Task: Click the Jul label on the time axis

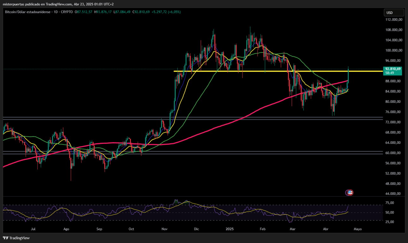Action: [33, 229]
